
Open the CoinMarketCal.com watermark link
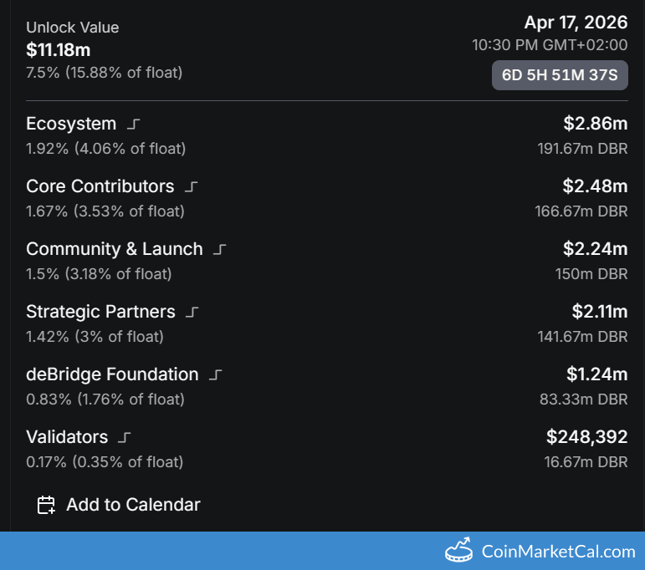pos(558,552)
